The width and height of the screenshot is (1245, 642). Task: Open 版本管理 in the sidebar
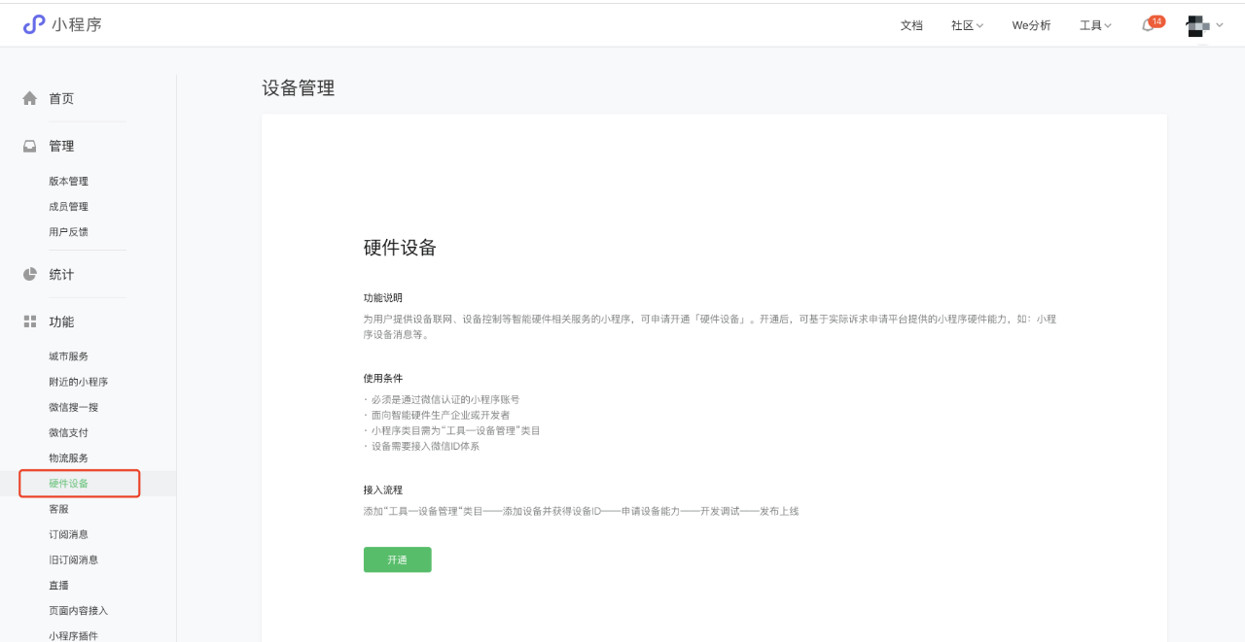click(x=68, y=182)
